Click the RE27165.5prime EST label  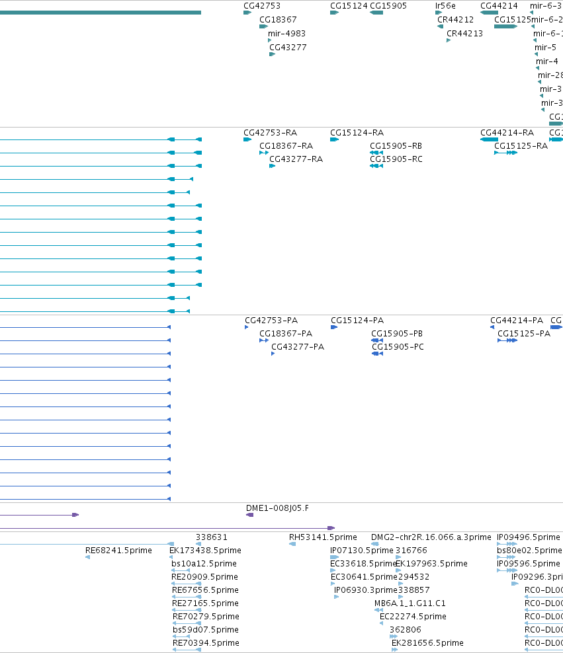[x=206, y=603]
